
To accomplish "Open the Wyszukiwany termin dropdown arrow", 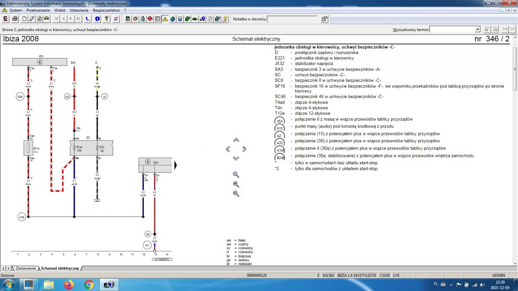I will (x=477, y=29).
